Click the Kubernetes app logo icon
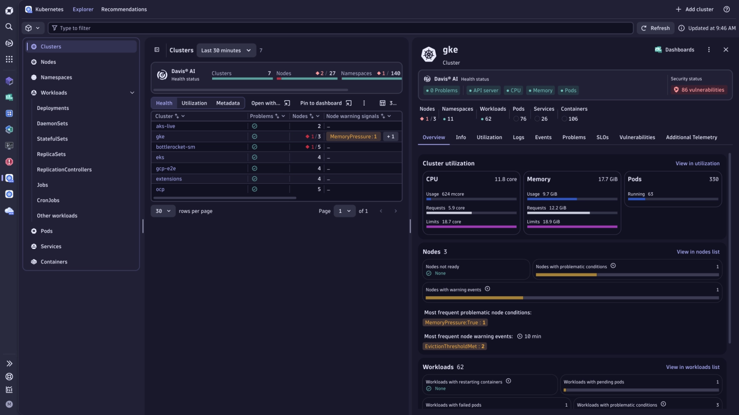 [28, 9]
